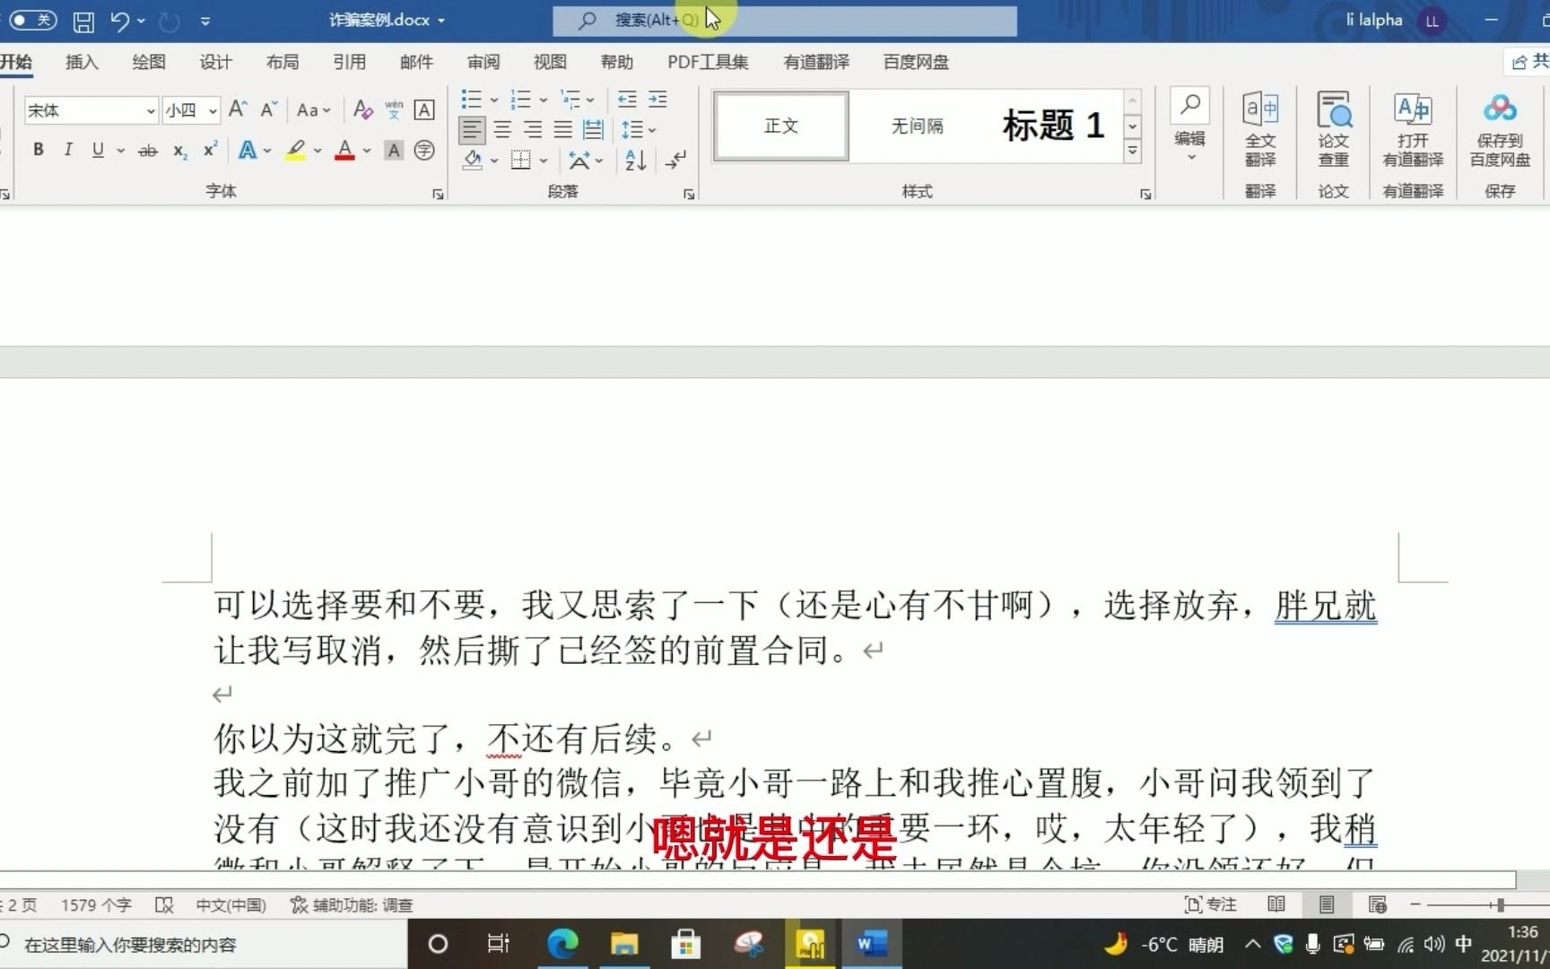
Task: Click 打开有道翻译 icon
Action: coord(1413,130)
